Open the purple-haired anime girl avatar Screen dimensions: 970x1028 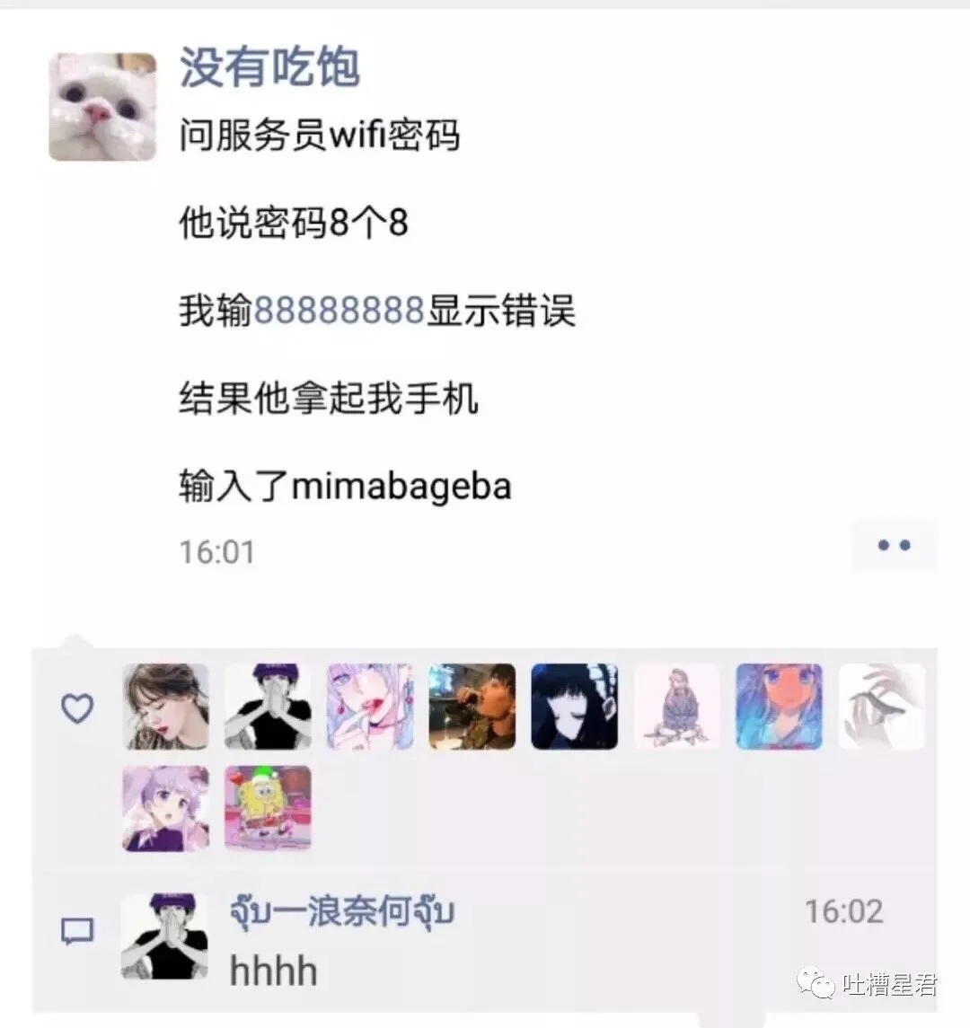click(x=166, y=808)
